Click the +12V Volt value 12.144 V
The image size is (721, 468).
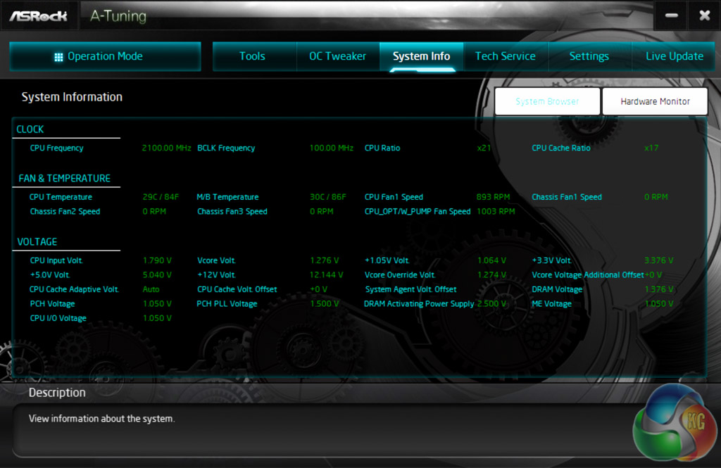tap(326, 275)
